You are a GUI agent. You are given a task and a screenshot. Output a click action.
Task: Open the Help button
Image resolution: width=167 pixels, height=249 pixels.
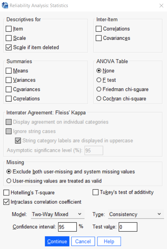coord(109,241)
